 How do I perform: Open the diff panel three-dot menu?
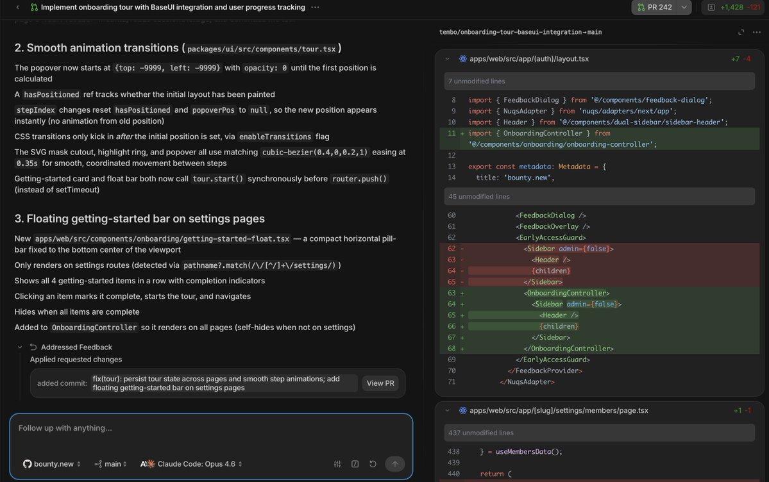(x=757, y=32)
